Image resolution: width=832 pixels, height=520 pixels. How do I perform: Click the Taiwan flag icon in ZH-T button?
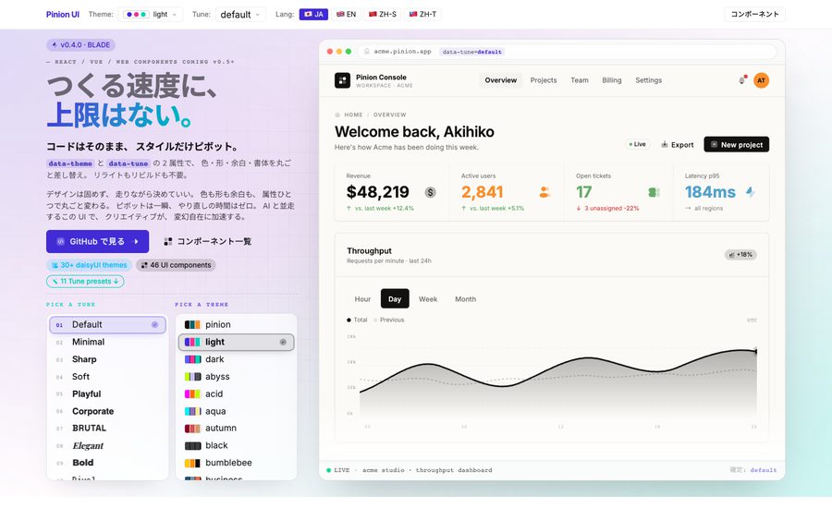(413, 14)
